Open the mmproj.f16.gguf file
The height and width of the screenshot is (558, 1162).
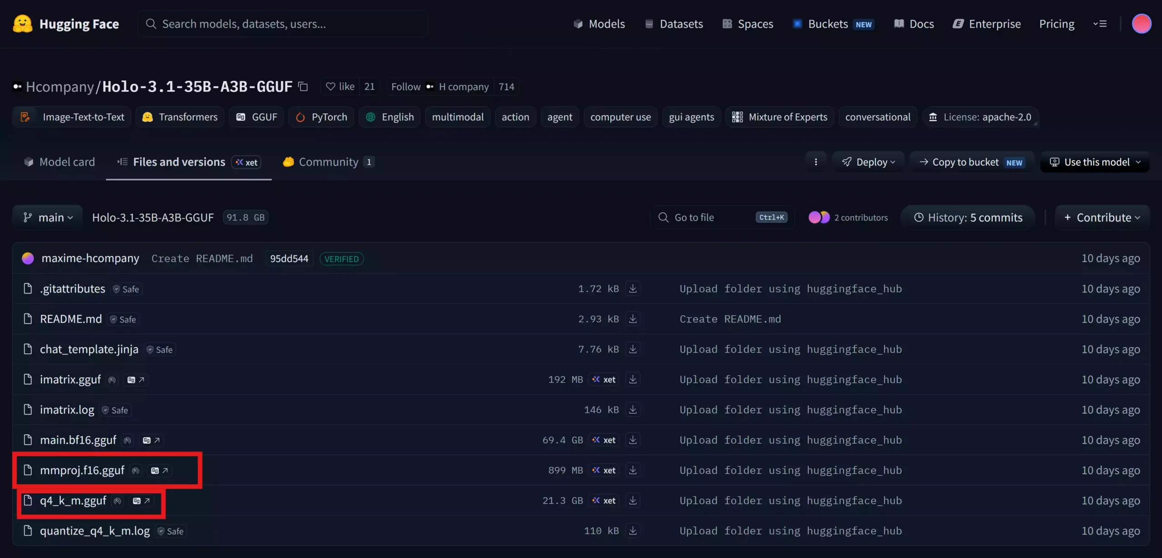coord(82,470)
